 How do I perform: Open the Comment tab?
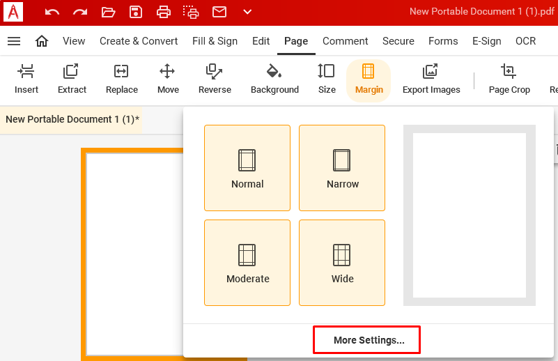tap(346, 41)
